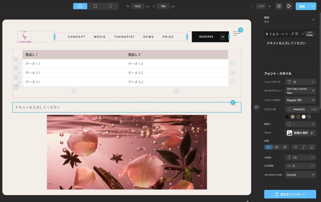Remove table row データ 1-1 with minus icon
The image size is (321, 202).
click(232, 63)
